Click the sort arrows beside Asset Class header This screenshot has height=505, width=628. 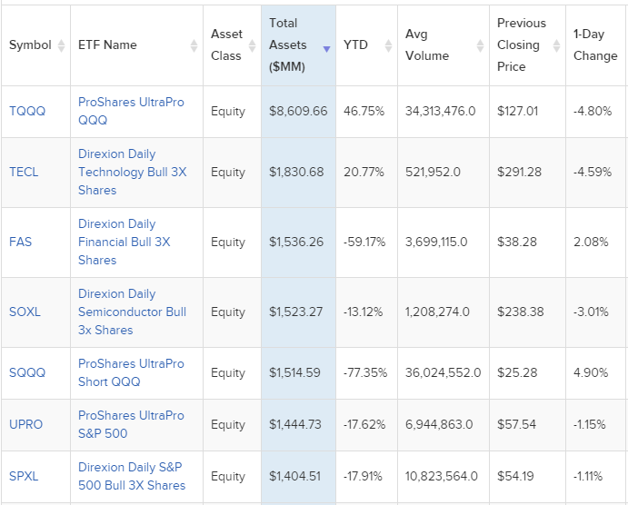point(252,45)
